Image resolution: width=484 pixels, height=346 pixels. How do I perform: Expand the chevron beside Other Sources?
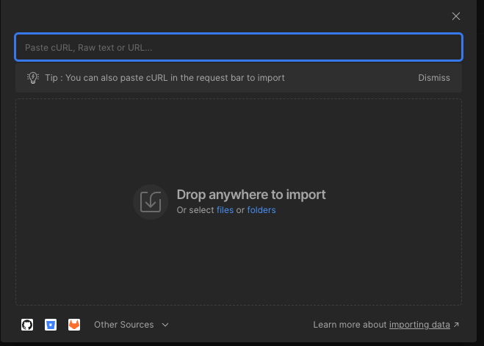point(165,325)
